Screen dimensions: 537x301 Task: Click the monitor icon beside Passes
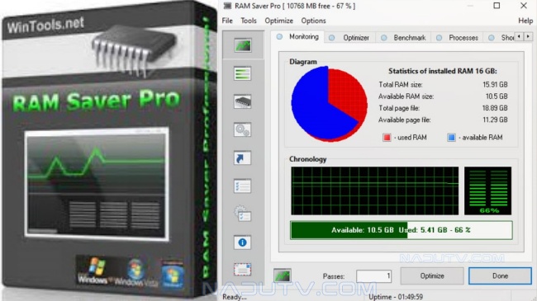(283, 275)
